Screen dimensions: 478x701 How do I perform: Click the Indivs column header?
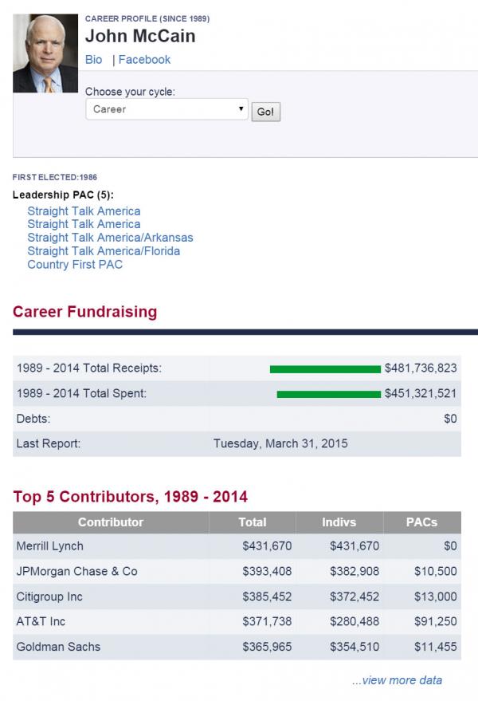339,522
